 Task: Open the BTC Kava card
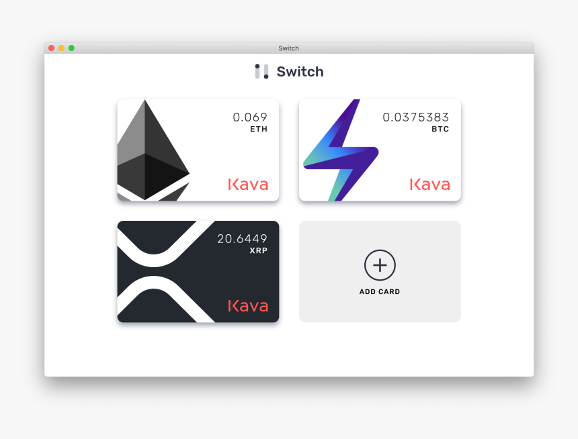click(380, 150)
